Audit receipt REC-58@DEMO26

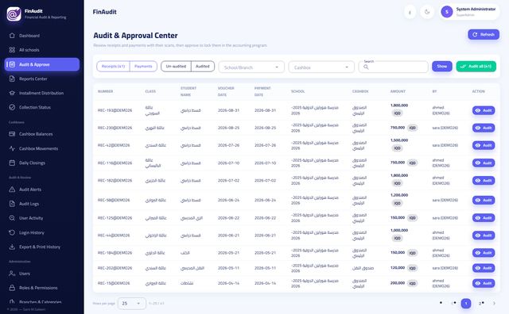(484, 200)
